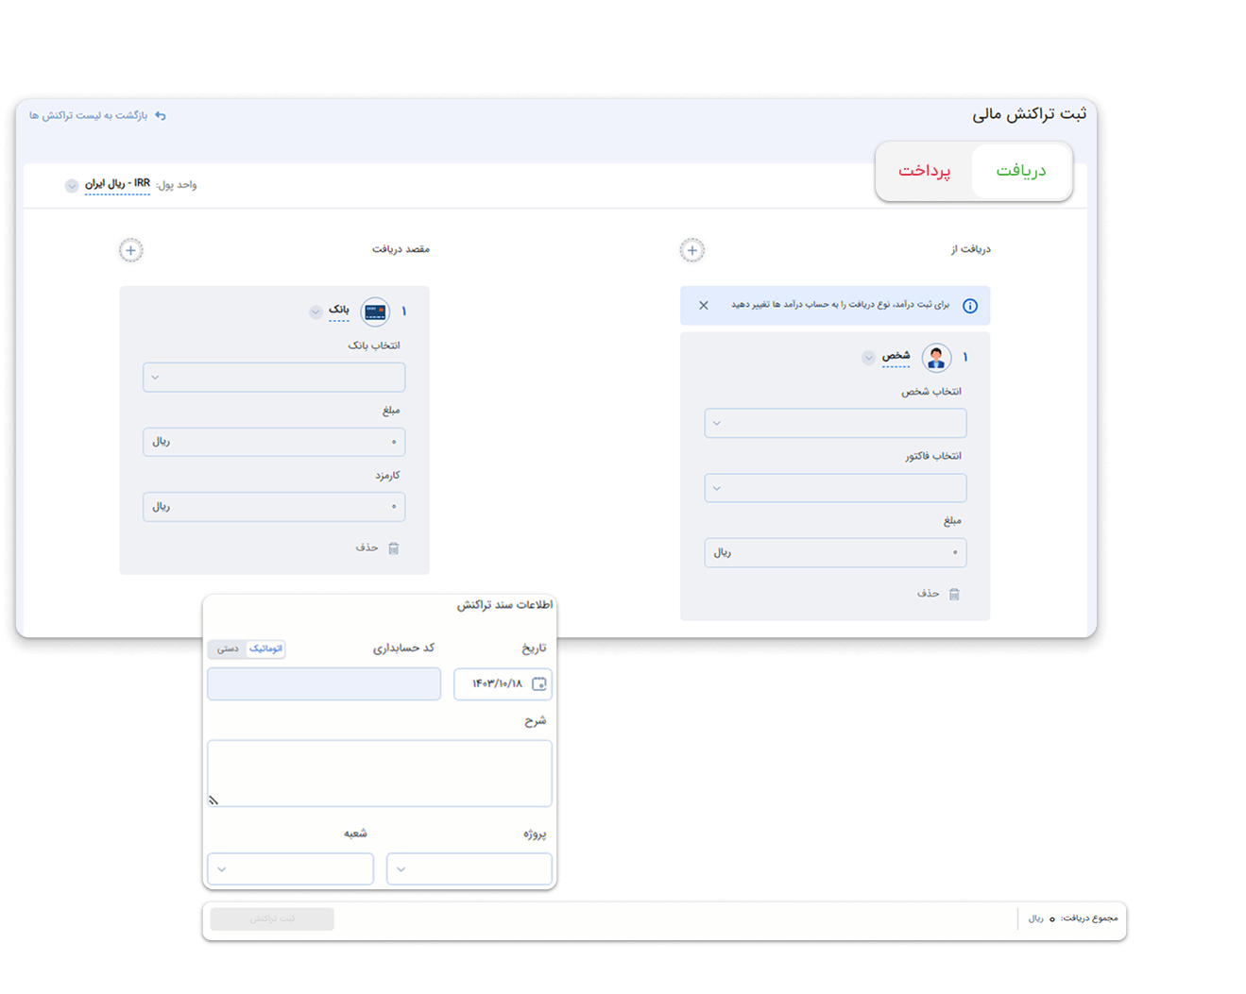Click the person avatar icon

pyautogui.click(x=936, y=358)
